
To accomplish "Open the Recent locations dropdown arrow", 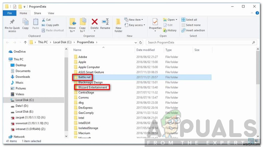I will coord(20,42).
